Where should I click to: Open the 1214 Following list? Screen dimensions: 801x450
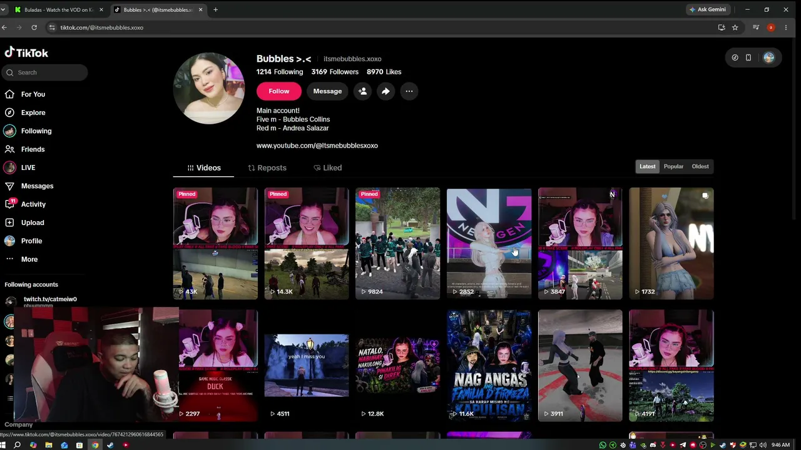click(280, 72)
